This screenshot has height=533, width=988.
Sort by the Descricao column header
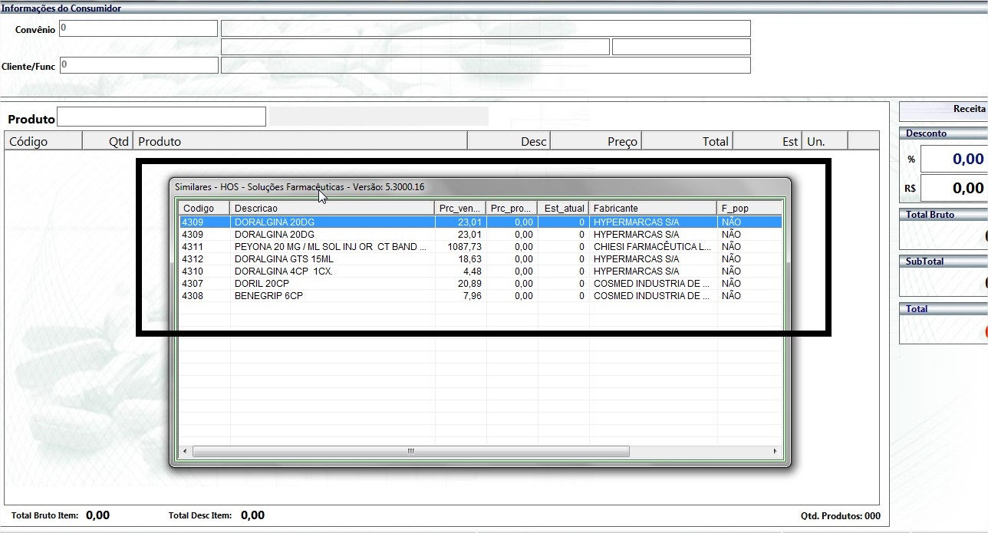331,209
